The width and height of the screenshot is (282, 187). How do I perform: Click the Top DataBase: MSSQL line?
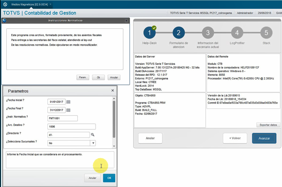tap(148, 89)
